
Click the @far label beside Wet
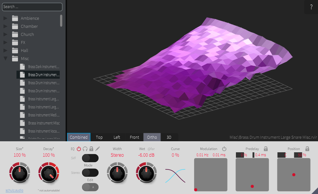(151, 149)
